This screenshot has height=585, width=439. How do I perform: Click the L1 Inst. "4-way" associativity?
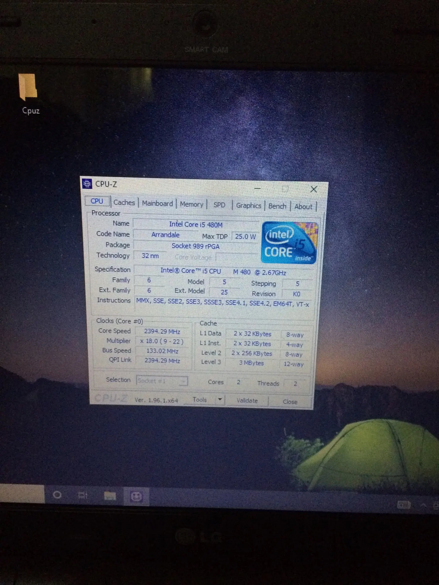[x=294, y=345]
